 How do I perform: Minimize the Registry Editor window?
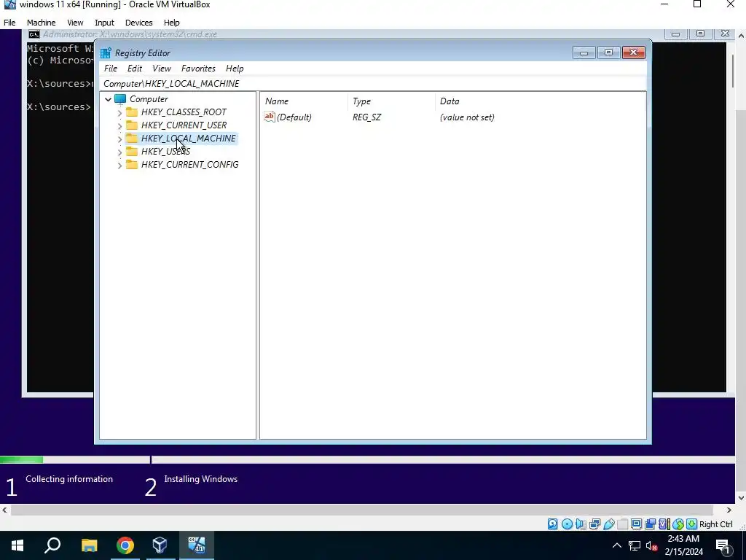(584, 52)
